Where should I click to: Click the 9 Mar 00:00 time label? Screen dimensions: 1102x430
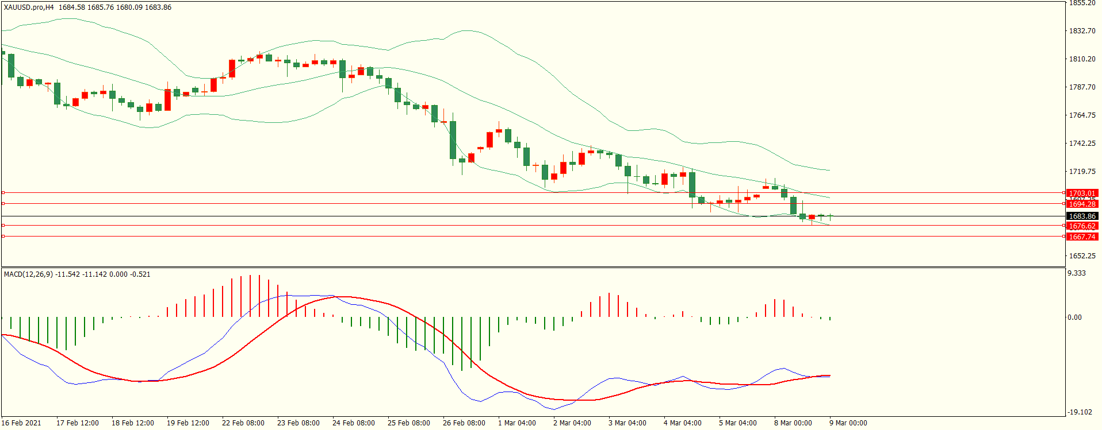848,423
